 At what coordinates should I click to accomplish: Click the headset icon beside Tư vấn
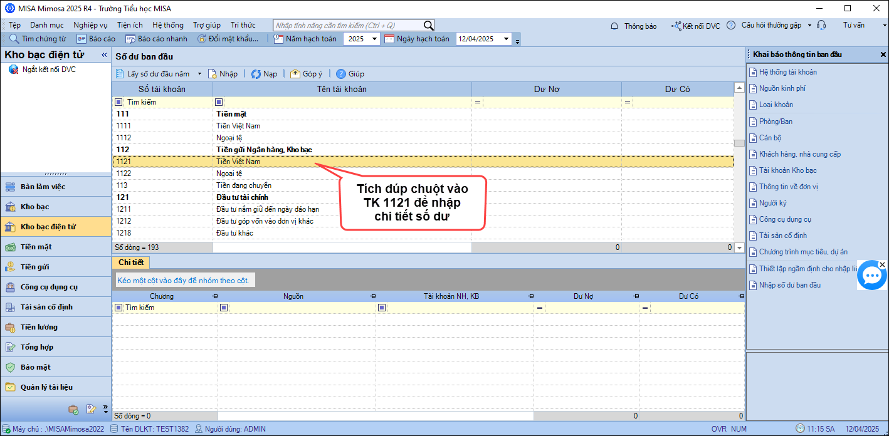point(822,26)
